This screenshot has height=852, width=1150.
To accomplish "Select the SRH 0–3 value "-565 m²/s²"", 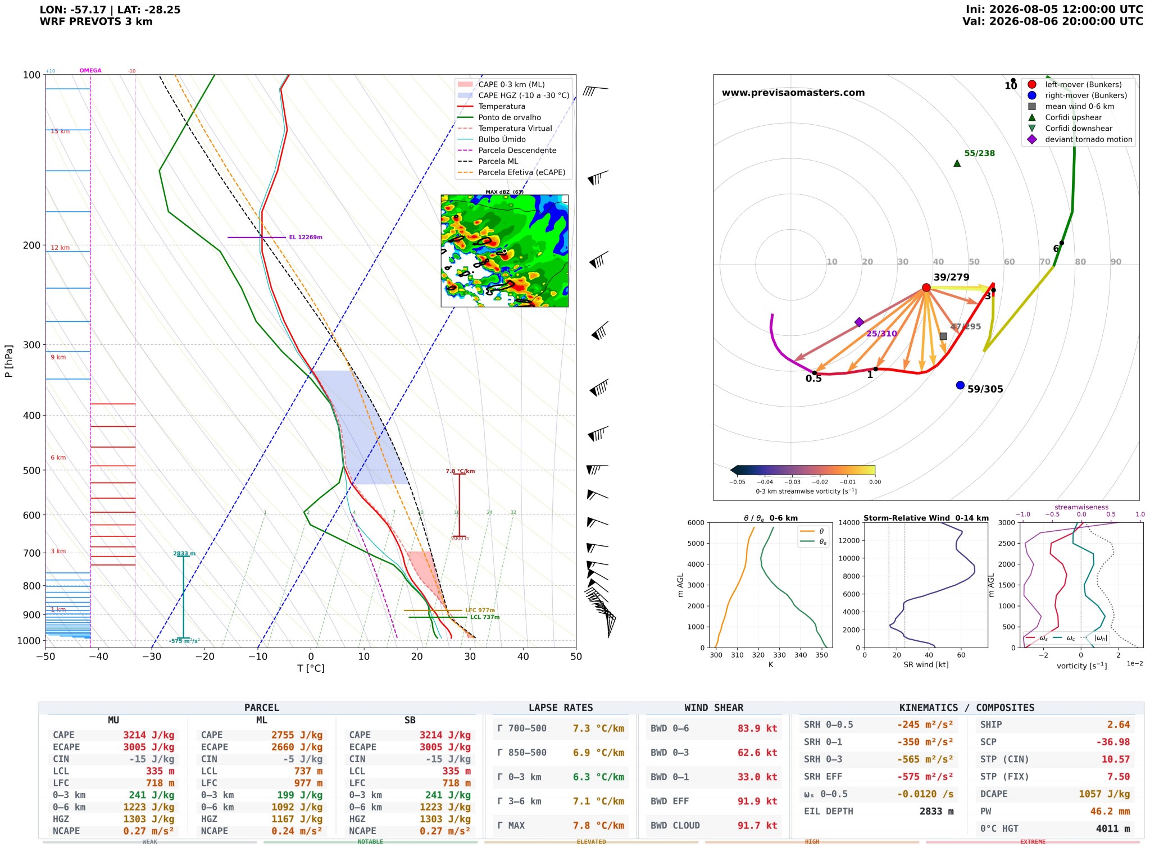I will click(925, 759).
